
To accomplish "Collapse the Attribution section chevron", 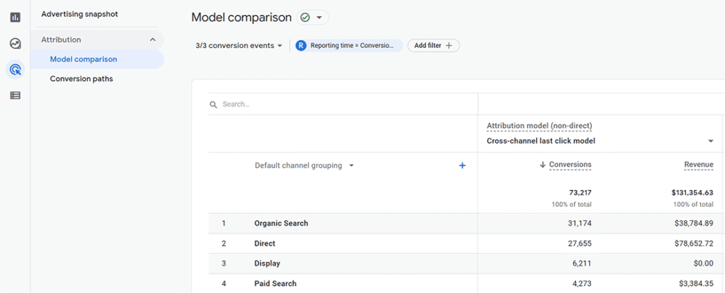I will [x=153, y=40].
